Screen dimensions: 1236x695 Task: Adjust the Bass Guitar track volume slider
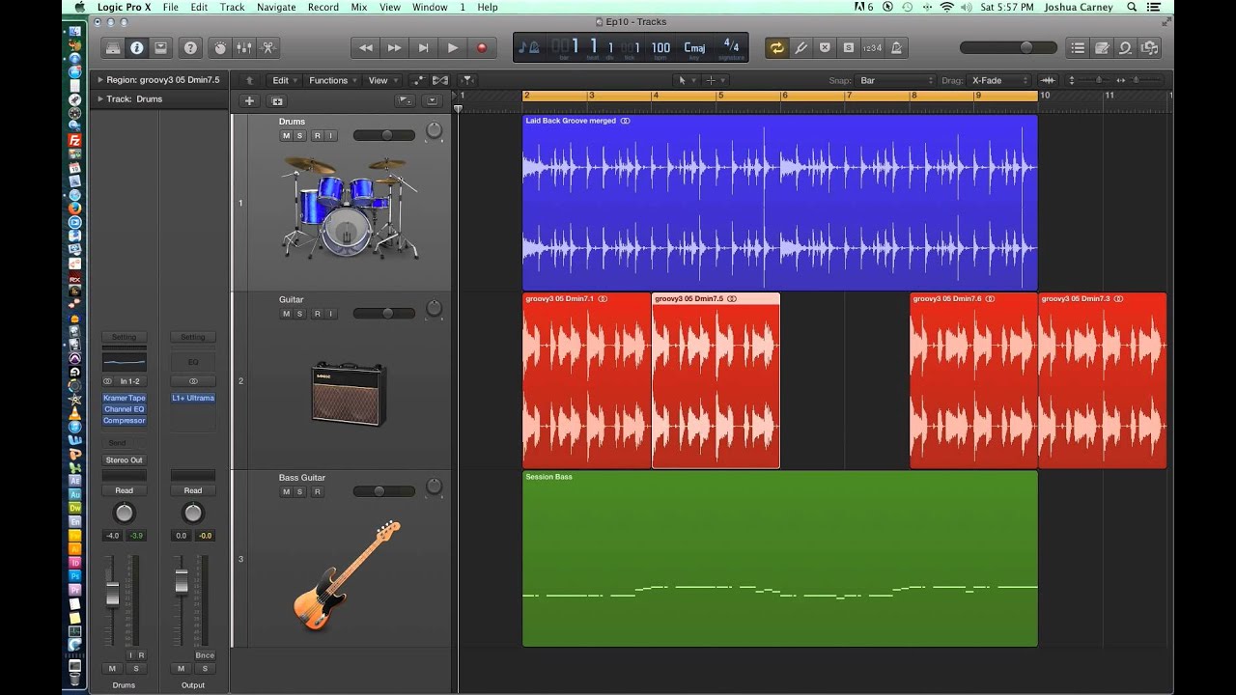coord(384,491)
